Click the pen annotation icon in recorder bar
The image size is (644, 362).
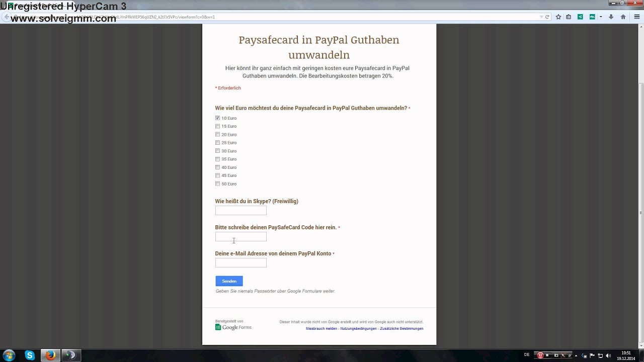[570, 355]
